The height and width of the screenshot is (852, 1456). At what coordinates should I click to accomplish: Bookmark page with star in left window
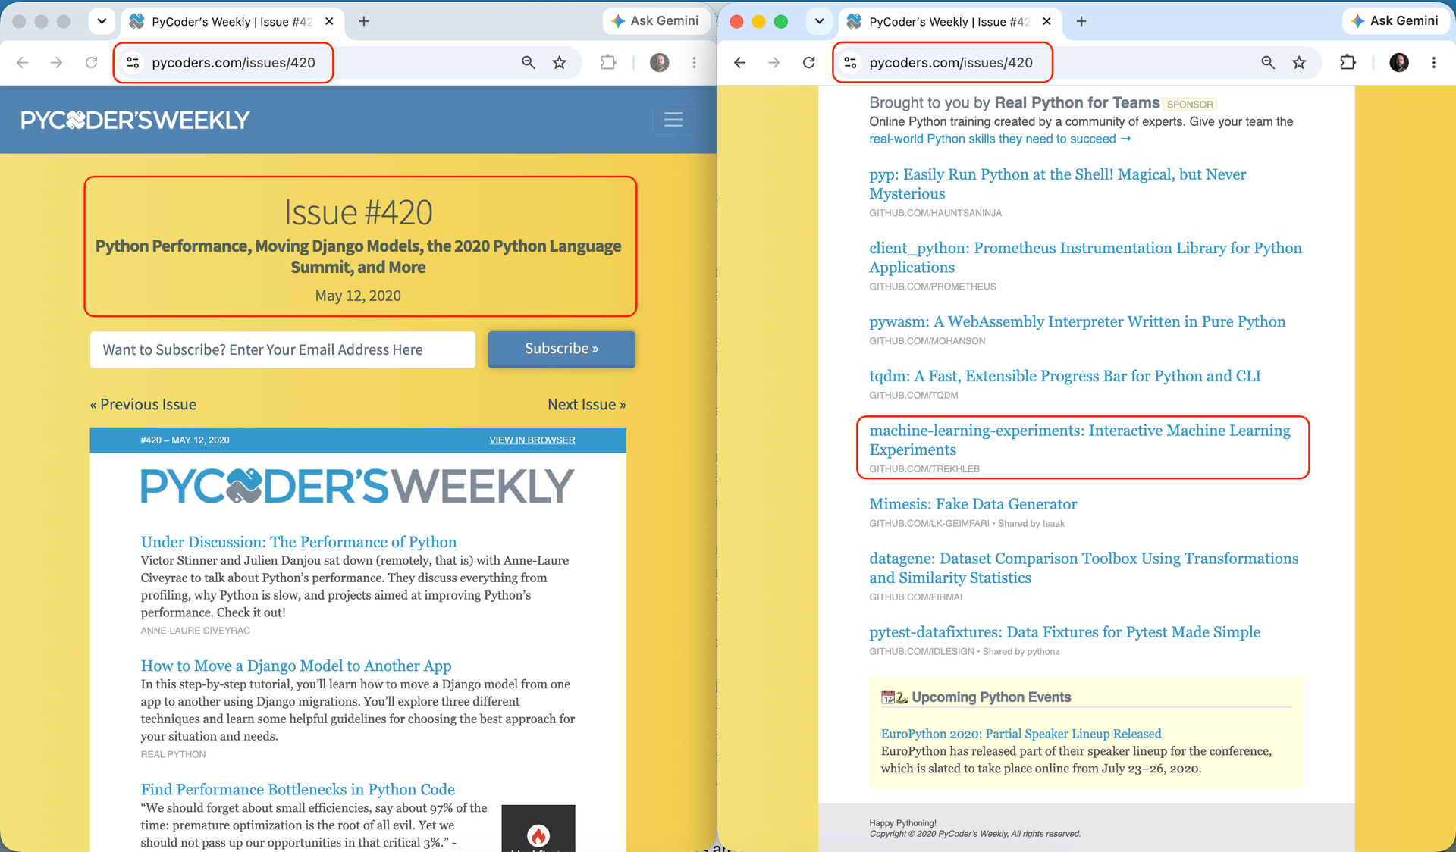(560, 63)
